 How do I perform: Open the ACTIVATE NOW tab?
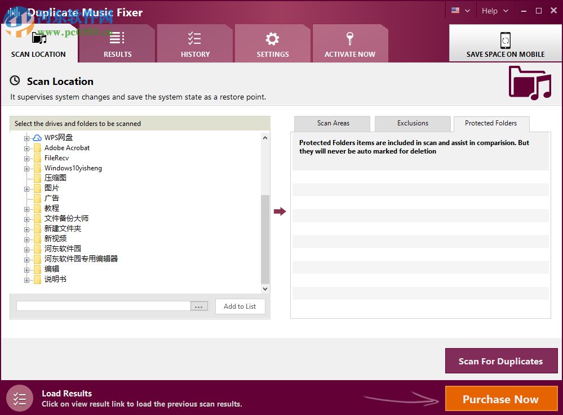click(x=350, y=44)
